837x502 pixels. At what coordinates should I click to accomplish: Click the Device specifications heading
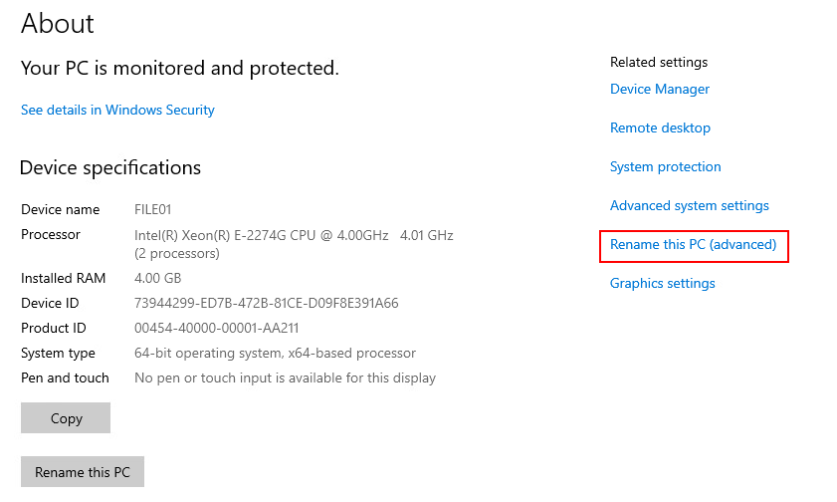tap(110, 168)
